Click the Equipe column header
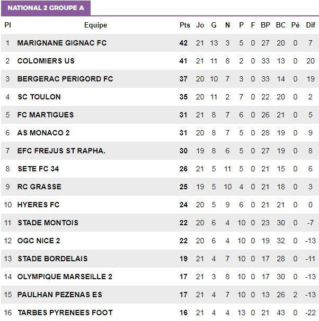 pos(95,25)
